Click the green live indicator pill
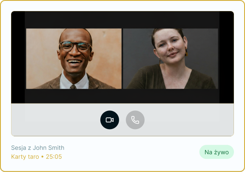 pyautogui.click(x=217, y=152)
